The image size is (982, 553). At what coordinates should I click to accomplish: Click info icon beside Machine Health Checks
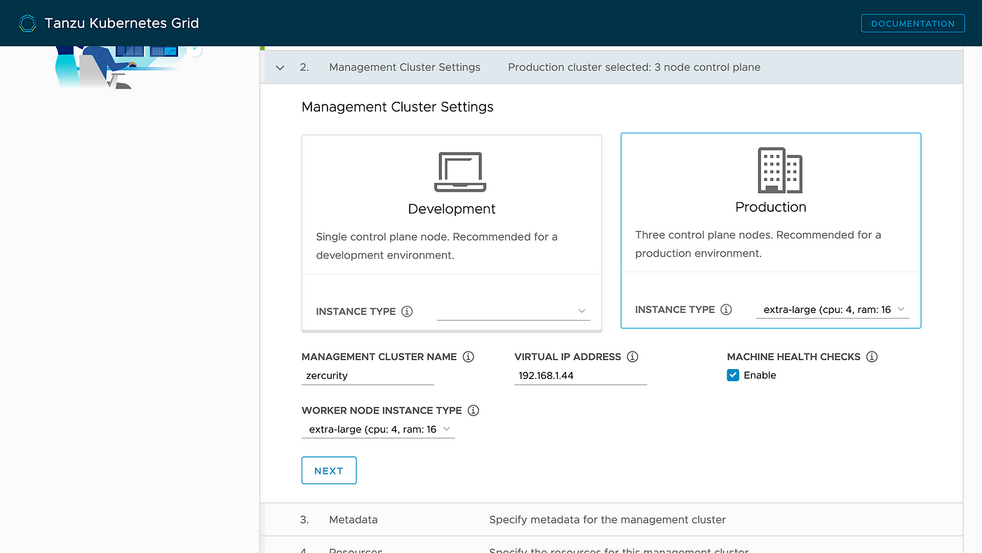[872, 357]
